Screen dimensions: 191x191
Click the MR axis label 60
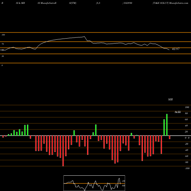pos(186,120)
